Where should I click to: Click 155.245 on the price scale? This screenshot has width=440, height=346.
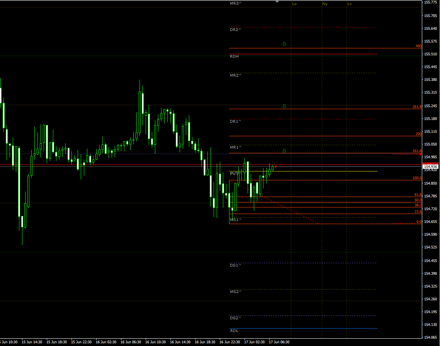(430, 106)
